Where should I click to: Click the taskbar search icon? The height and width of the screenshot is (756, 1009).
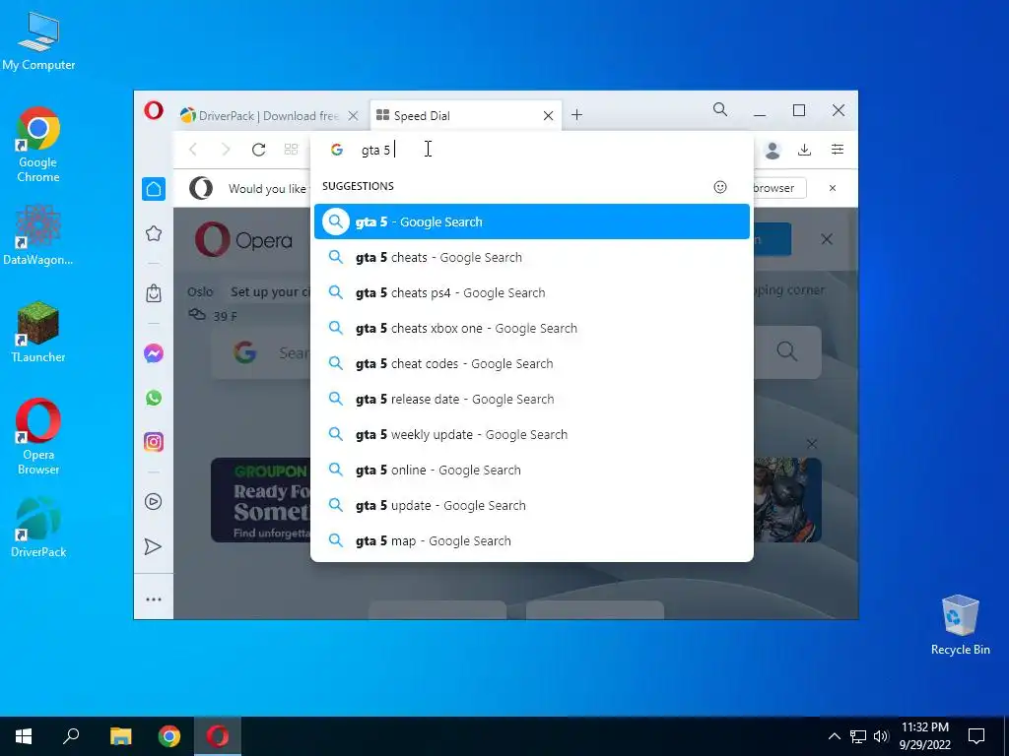pyautogui.click(x=71, y=736)
